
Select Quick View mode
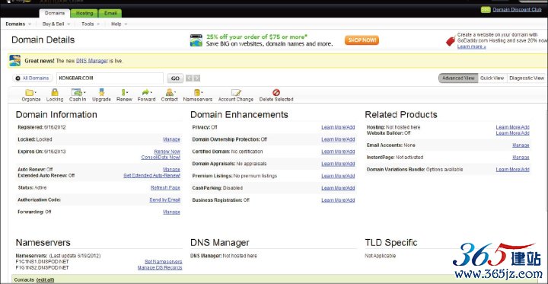click(x=492, y=78)
